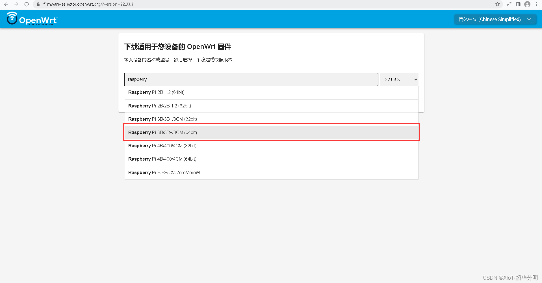Open the 22.03.3 version dropdown

coord(399,79)
